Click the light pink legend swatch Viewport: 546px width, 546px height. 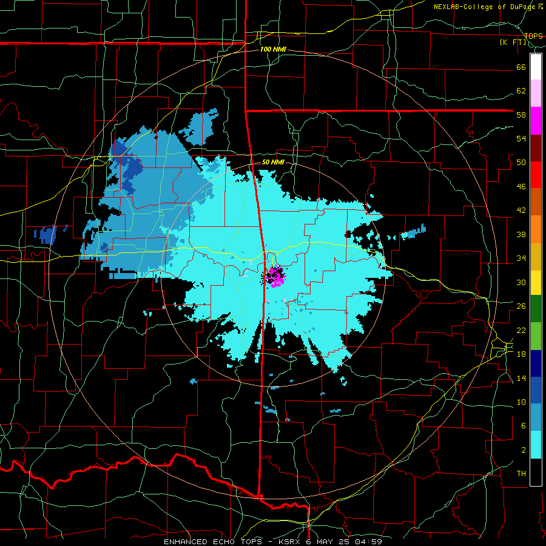coord(536,93)
